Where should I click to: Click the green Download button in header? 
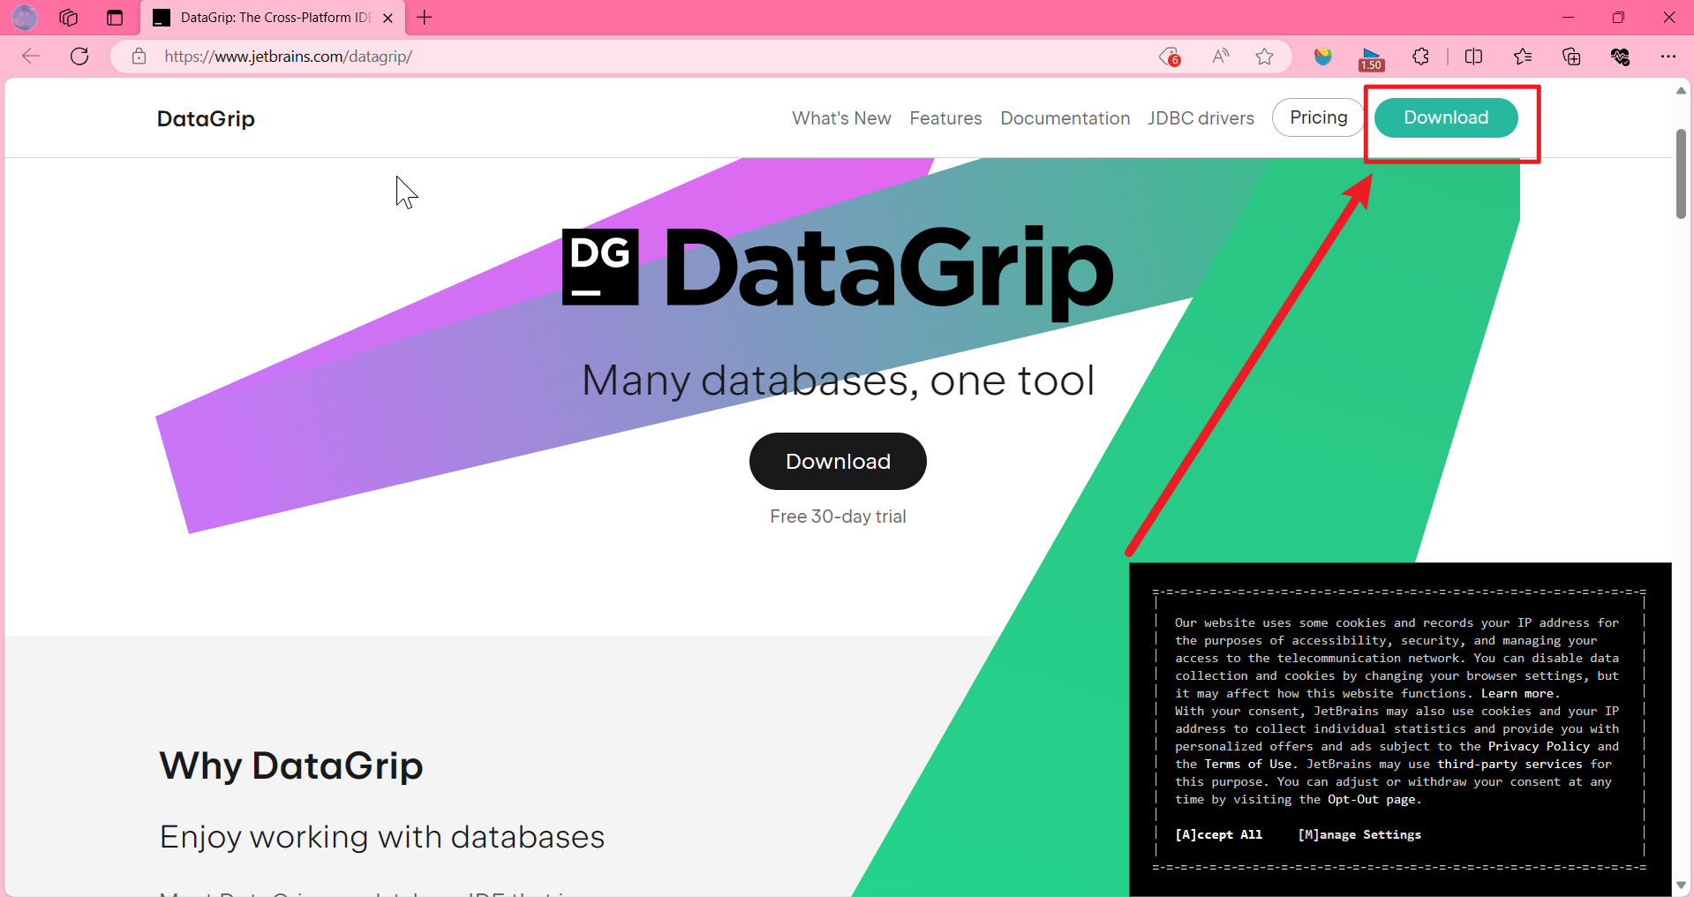point(1446,117)
